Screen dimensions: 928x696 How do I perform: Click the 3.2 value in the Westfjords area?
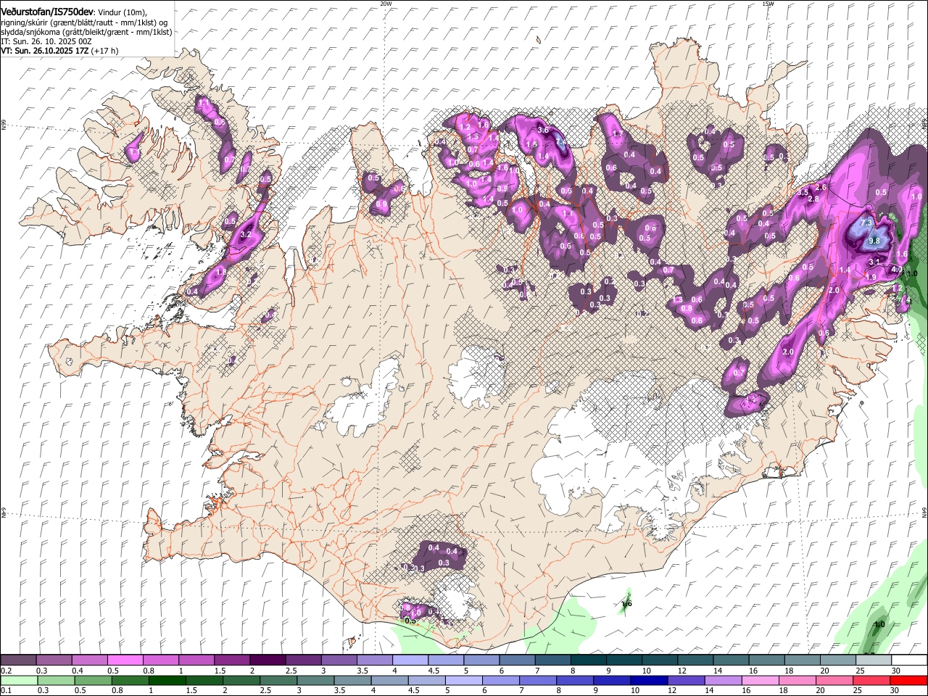coord(246,234)
